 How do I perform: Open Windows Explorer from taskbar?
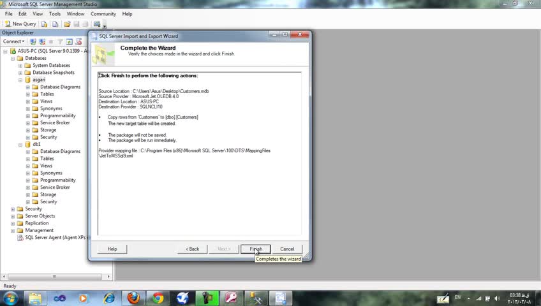[35, 298]
